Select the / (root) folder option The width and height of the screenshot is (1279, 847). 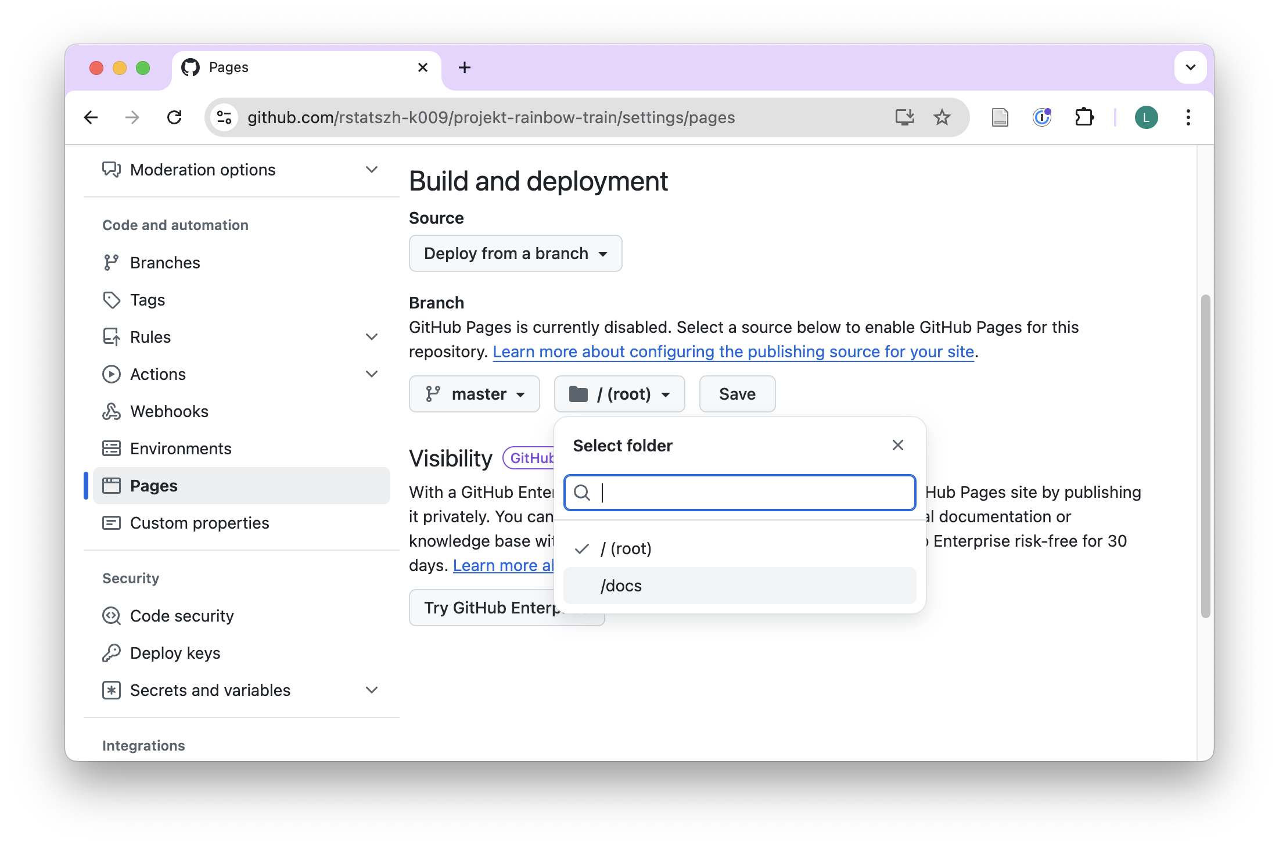point(740,548)
